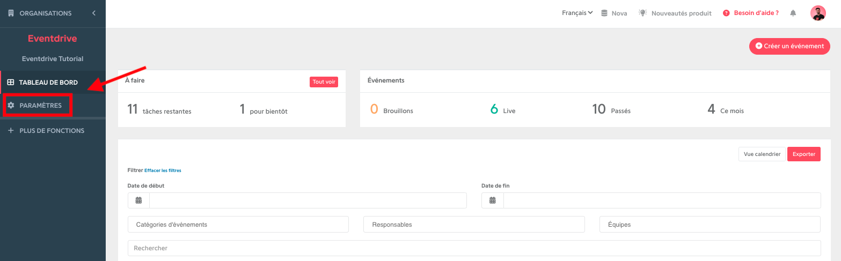
Task: Open the Responsables filter dropdown
Action: coord(474,225)
